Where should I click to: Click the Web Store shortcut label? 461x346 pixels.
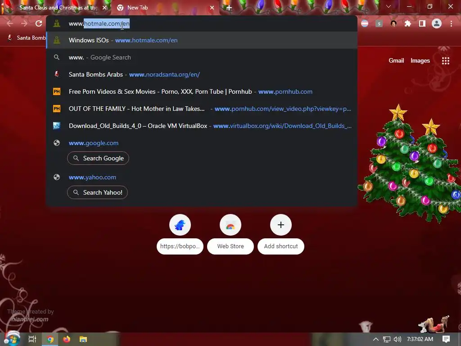(230, 246)
